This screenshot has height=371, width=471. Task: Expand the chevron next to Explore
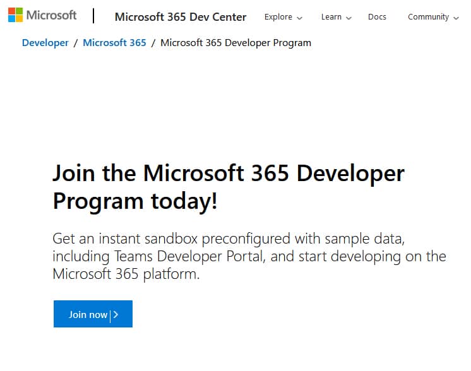coord(299,18)
